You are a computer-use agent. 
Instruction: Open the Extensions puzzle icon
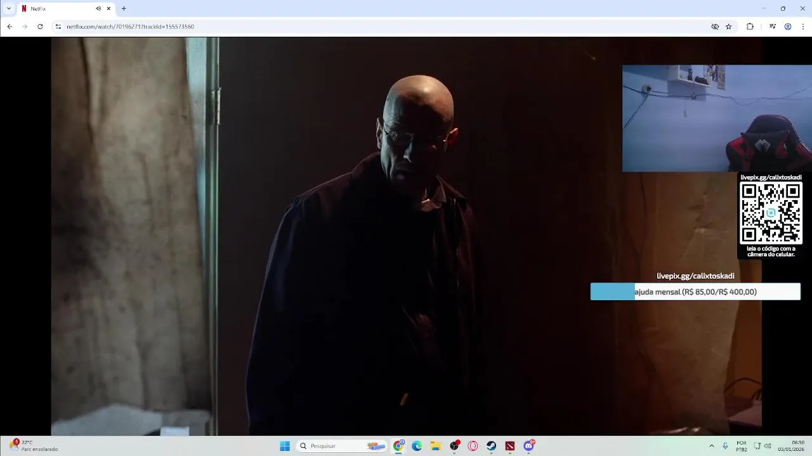[x=750, y=27]
